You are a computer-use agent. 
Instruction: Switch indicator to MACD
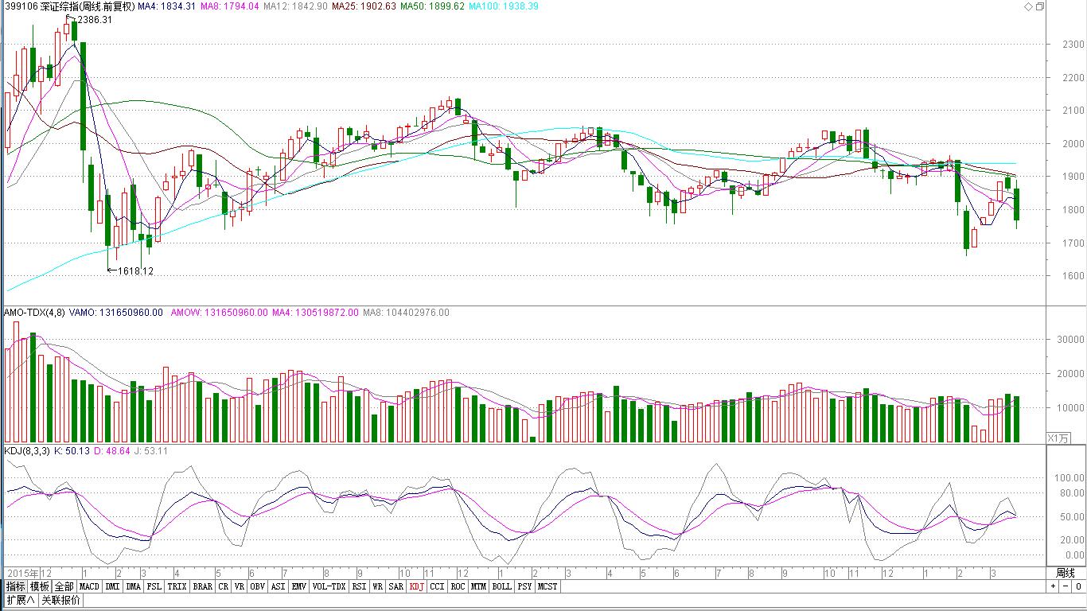90,587
